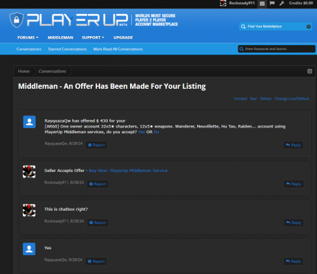317x274 pixels.
Task: Open the Upgrade menu item
Action: click(x=123, y=37)
